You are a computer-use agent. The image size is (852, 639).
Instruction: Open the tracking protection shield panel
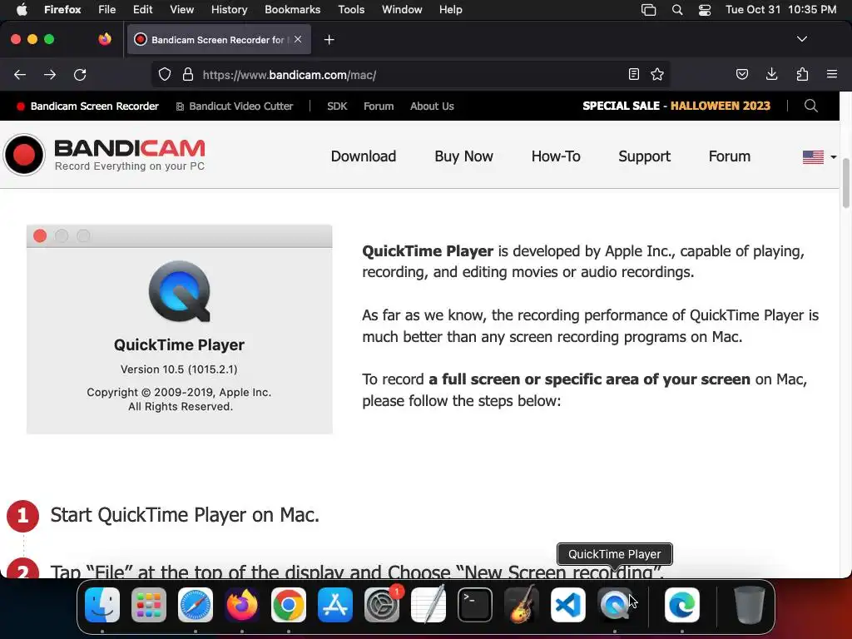(x=165, y=74)
